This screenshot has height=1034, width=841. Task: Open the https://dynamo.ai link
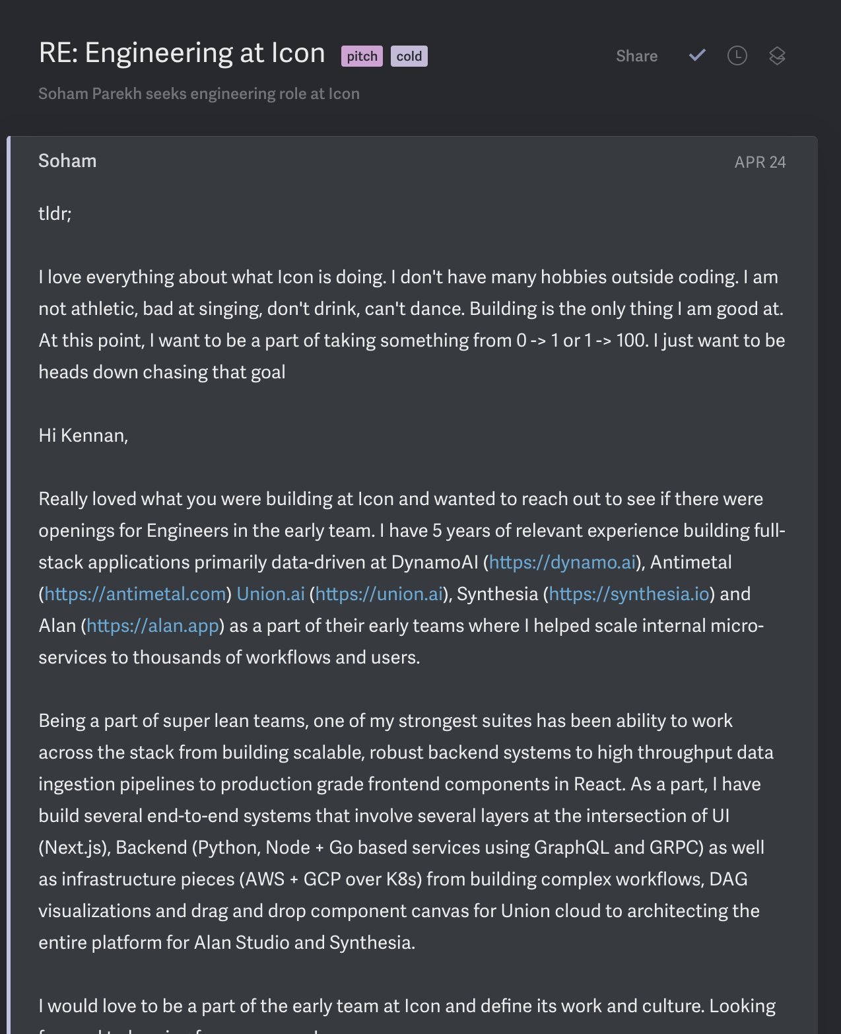pos(562,562)
